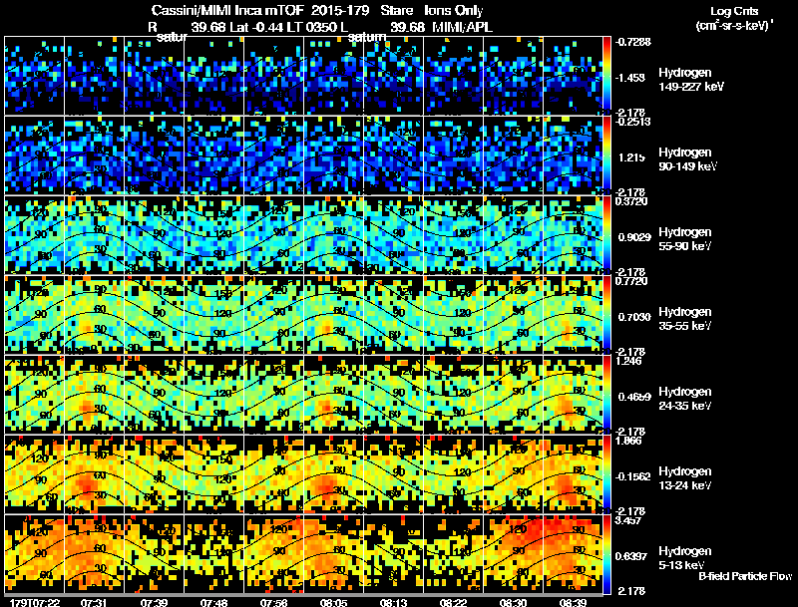Select the Hydrogen 35-55 keV label
The height and width of the screenshot is (607, 798).
coord(685,319)
